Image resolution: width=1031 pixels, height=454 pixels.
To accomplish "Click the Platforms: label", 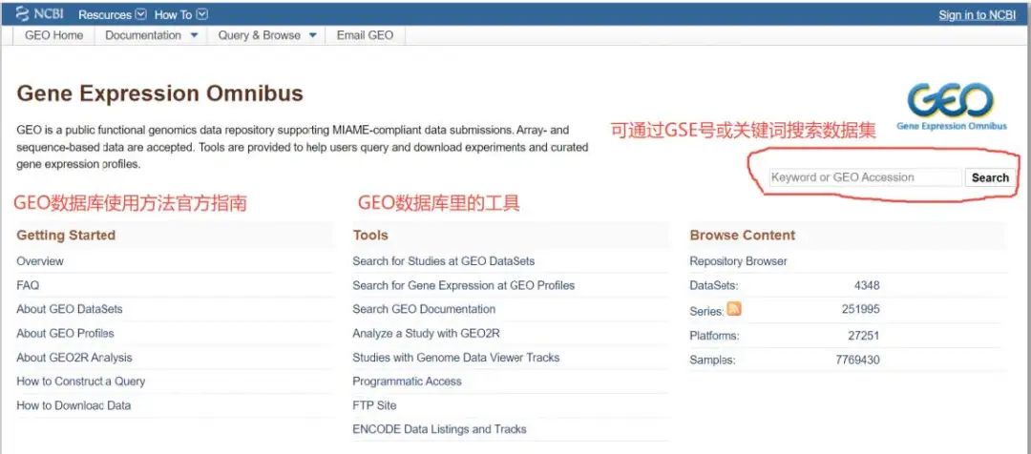I will pyautogui.click(x=715, y=336).
